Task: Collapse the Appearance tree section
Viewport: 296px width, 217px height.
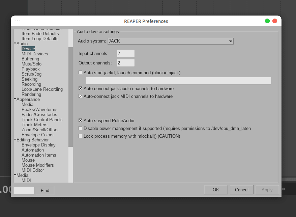Action: click(15, 99)
